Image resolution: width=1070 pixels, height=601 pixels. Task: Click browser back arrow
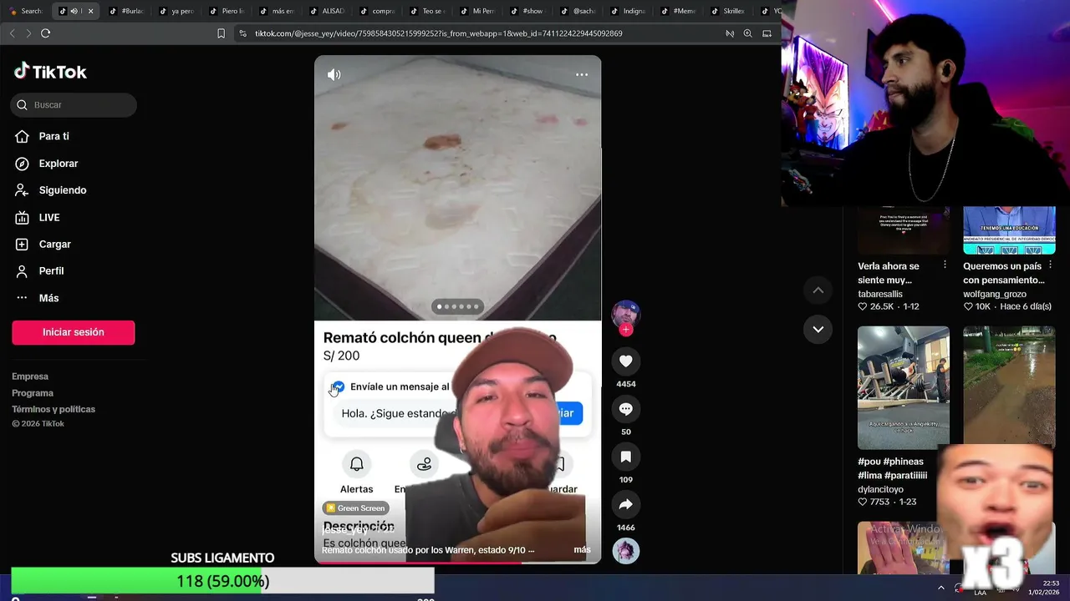coord(12,33)
